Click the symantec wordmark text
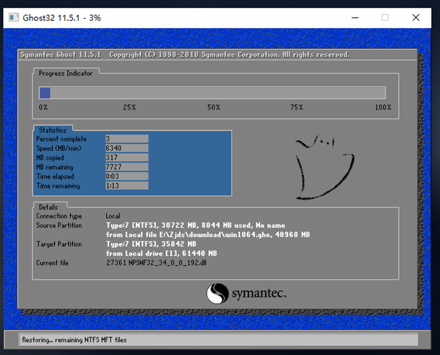The width and height of the screenshot is (440, 355). pos(259,293)
